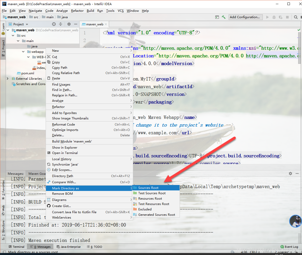Click the Locate target icon in Project panel
Viewport: 302px width, 255px height.
54,24
